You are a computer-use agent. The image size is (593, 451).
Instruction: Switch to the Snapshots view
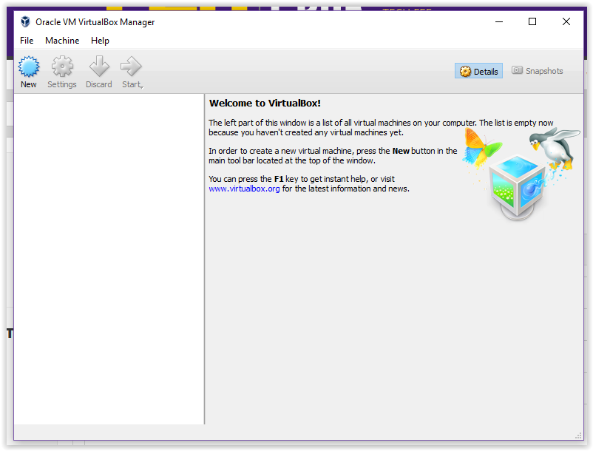coord(538,70)
